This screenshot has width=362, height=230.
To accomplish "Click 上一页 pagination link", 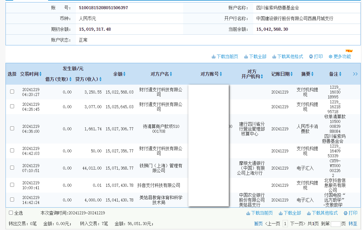I will [x=273, y=224].
